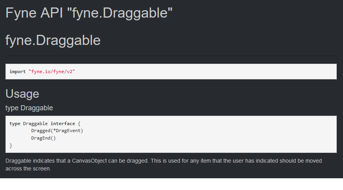The image size is (343, 190).
Task: Select the "fyne.io/fyne/v2" import path string
Action: point(52,72)
